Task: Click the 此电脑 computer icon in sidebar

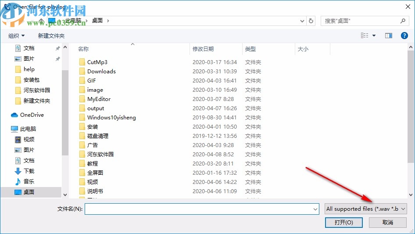Action: (14, 129)
